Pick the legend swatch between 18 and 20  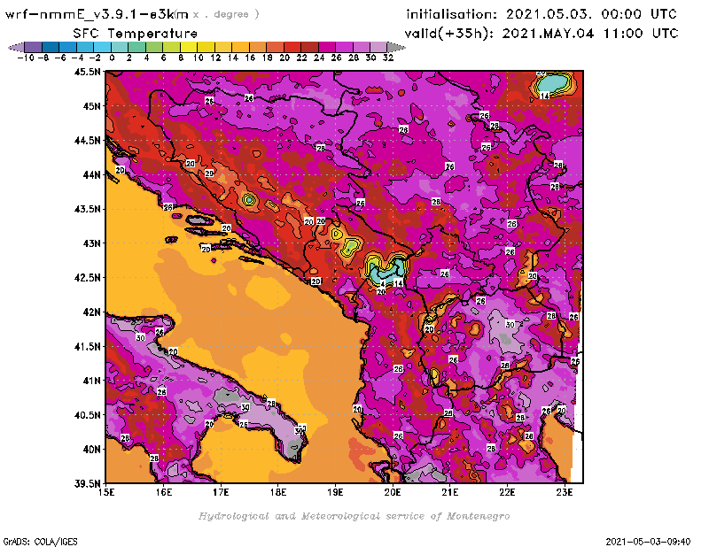tap(275, 47)
